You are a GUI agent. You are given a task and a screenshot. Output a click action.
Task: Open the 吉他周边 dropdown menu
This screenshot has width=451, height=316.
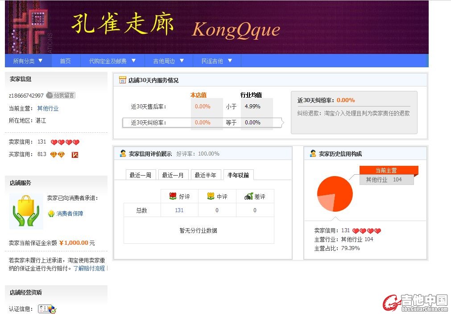[169, 61]
